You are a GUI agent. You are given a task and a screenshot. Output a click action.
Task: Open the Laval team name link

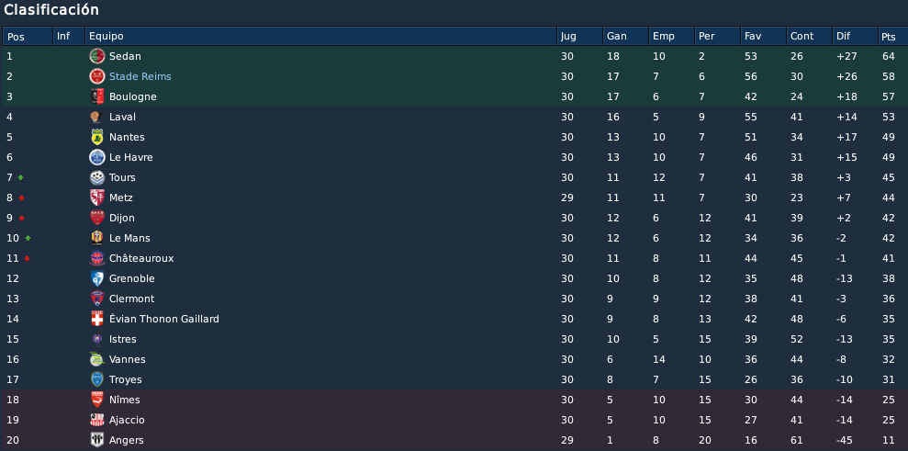point(122,117)
